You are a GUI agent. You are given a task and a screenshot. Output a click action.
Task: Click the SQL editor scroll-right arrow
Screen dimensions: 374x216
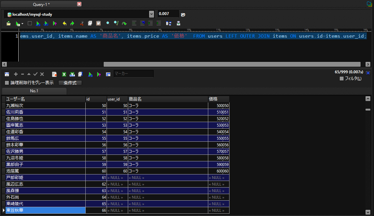click(368, 64)
